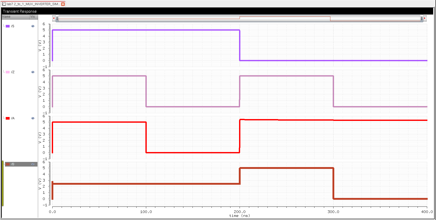Screen dimensions: 436x220
Task: Click the V (V) axis label of /S strip
Action: coord(40,46)
